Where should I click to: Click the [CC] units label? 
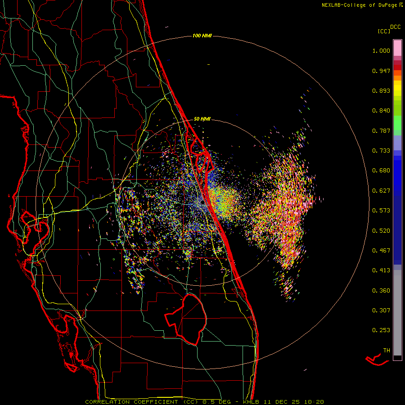tap(384, 31)
